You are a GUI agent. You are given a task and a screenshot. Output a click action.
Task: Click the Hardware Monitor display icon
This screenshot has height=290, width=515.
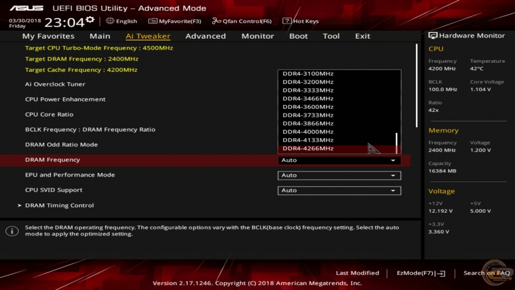coord(432,36)
